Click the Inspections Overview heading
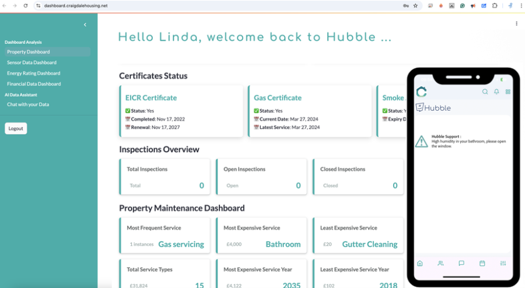The width and height of the screenshot is (525, 288). (159, 149)
